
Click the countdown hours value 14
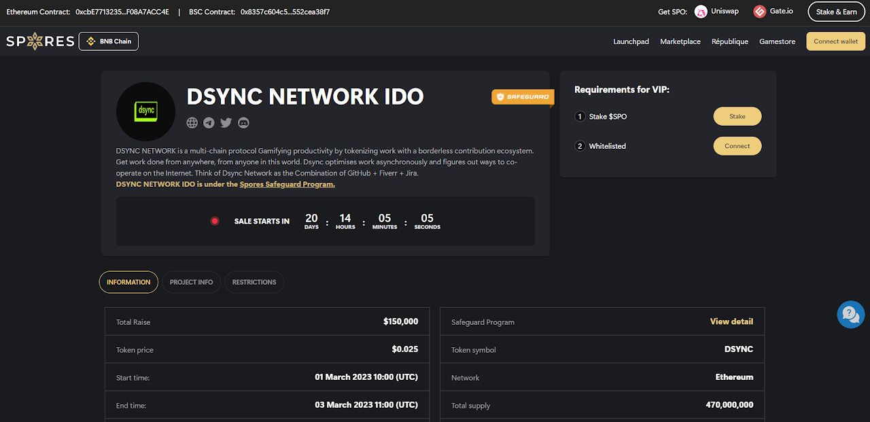click(x=345, y=218)
